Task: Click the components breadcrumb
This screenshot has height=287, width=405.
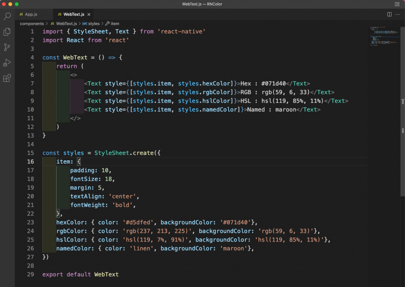Action: tap(32, 23)
